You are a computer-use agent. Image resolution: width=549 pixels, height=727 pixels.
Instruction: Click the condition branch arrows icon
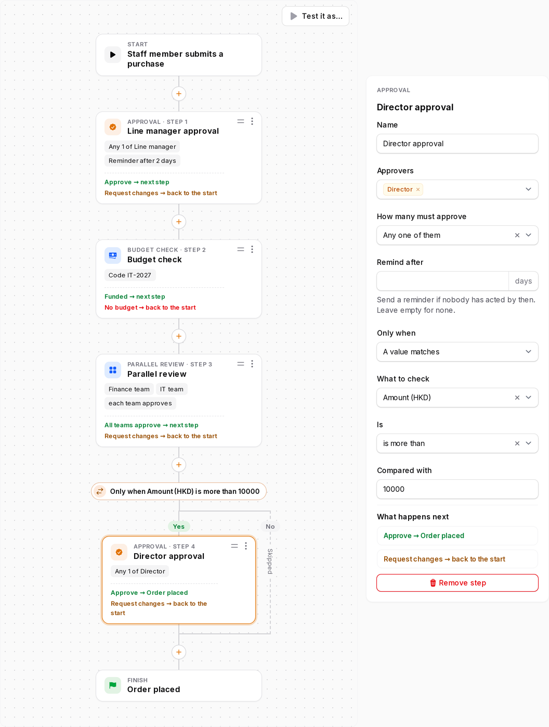pyautogui.click(x=100, y=491)
